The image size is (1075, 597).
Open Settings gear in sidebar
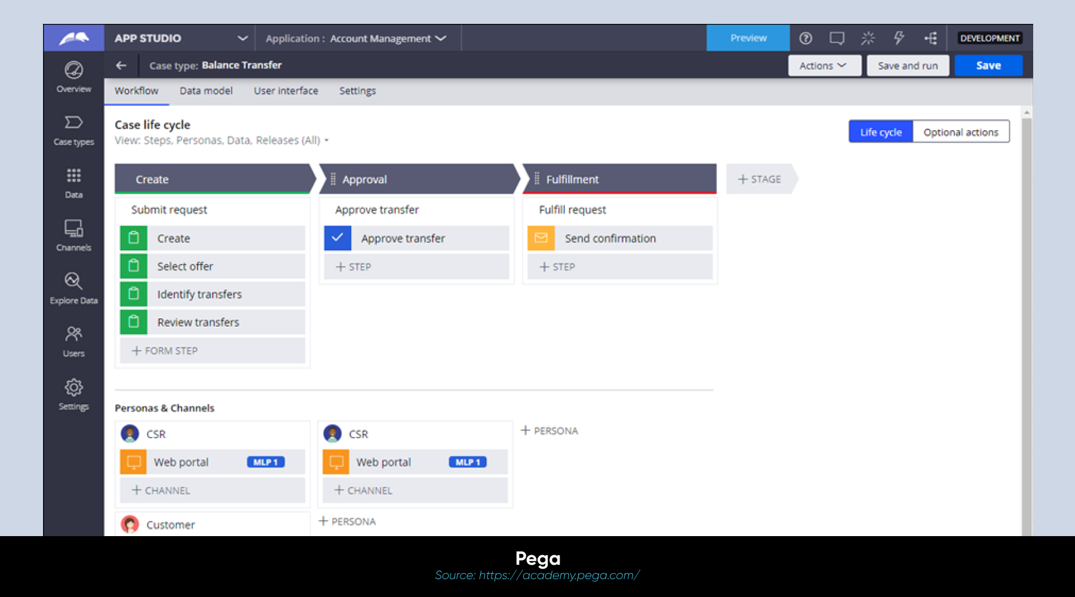pyautogui.click(x=73, y=395)
